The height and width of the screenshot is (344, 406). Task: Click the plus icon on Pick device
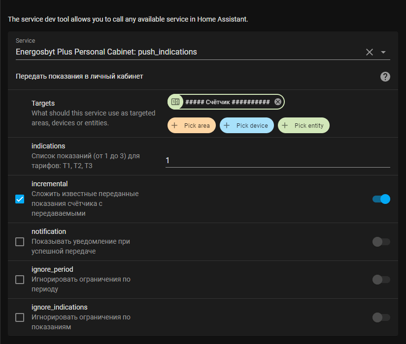click(x=227, y=125)
